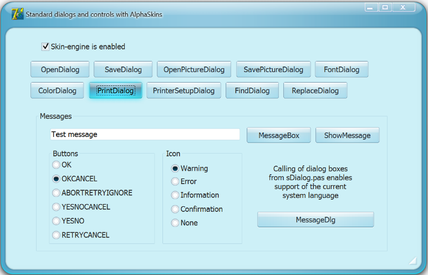428x275 pixels.
Task: Click the MessageDlg button
Action: (x=316, y=220)
